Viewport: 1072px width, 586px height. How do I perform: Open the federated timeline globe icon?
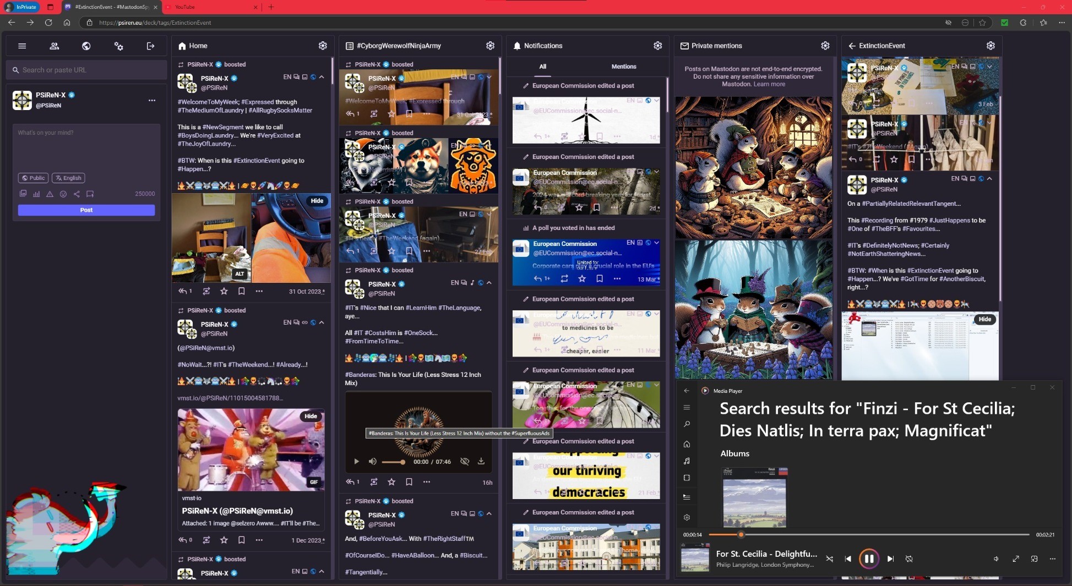click(x=86, y=46)
